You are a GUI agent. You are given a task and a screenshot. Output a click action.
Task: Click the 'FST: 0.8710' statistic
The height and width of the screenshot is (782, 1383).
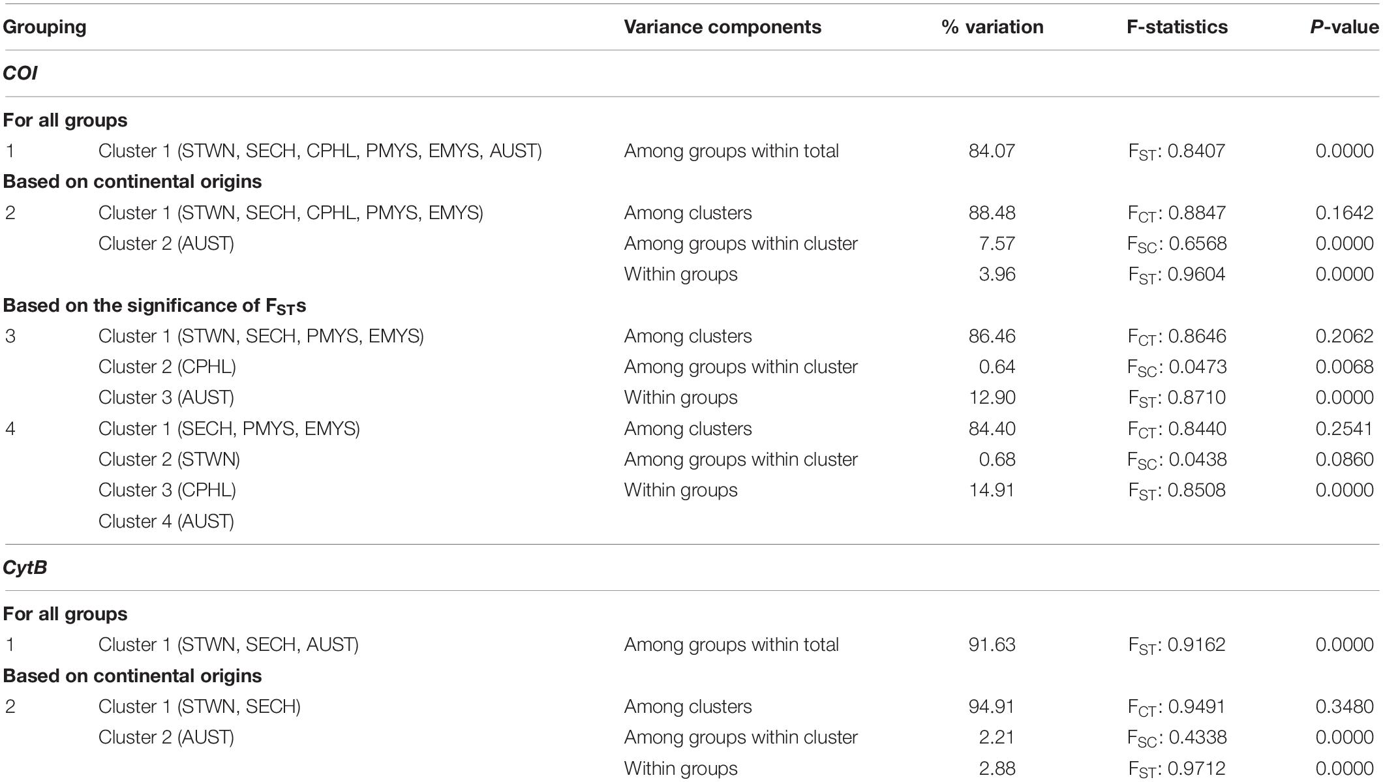[x=1177, y=399]
